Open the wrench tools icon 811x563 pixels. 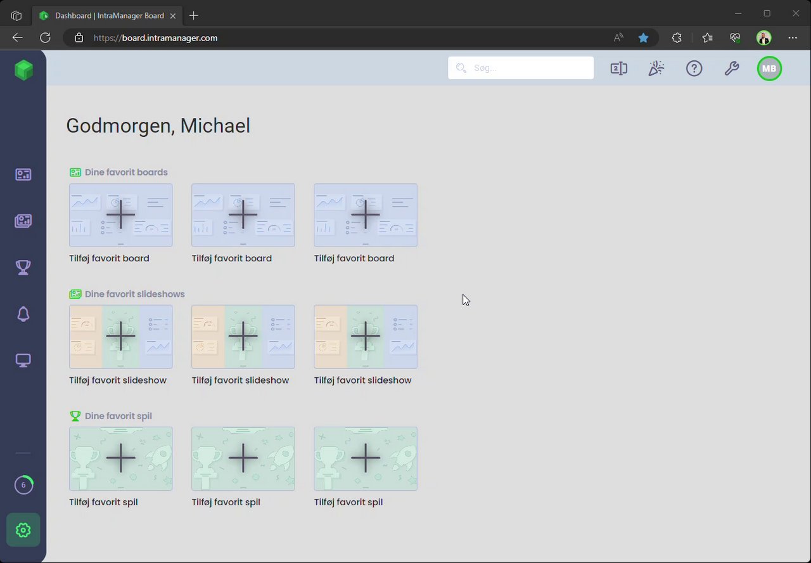[x=732, y=68]
